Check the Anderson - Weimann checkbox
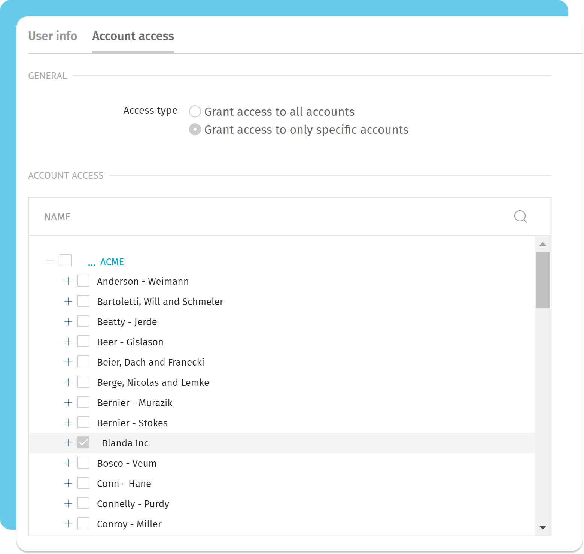 coord(83,281)
